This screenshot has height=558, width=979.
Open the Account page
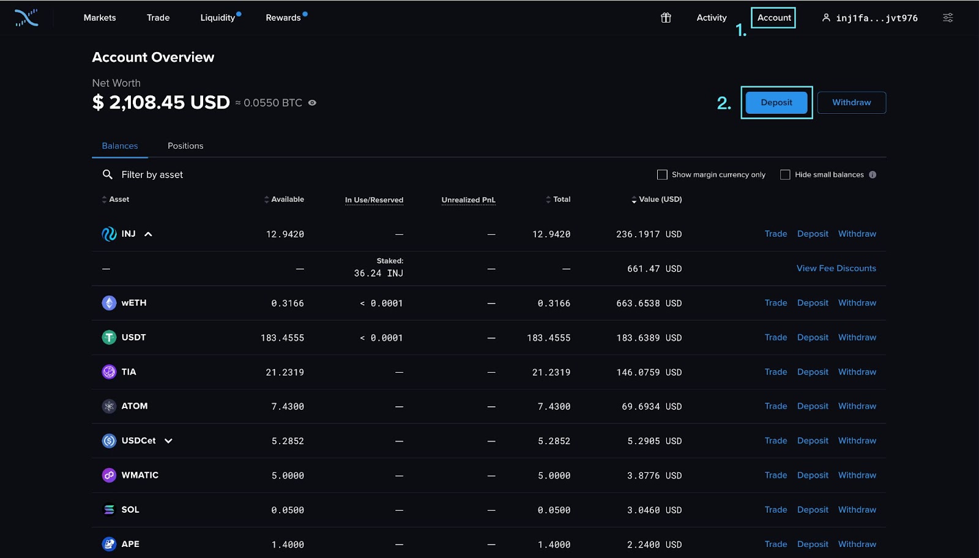774,18
